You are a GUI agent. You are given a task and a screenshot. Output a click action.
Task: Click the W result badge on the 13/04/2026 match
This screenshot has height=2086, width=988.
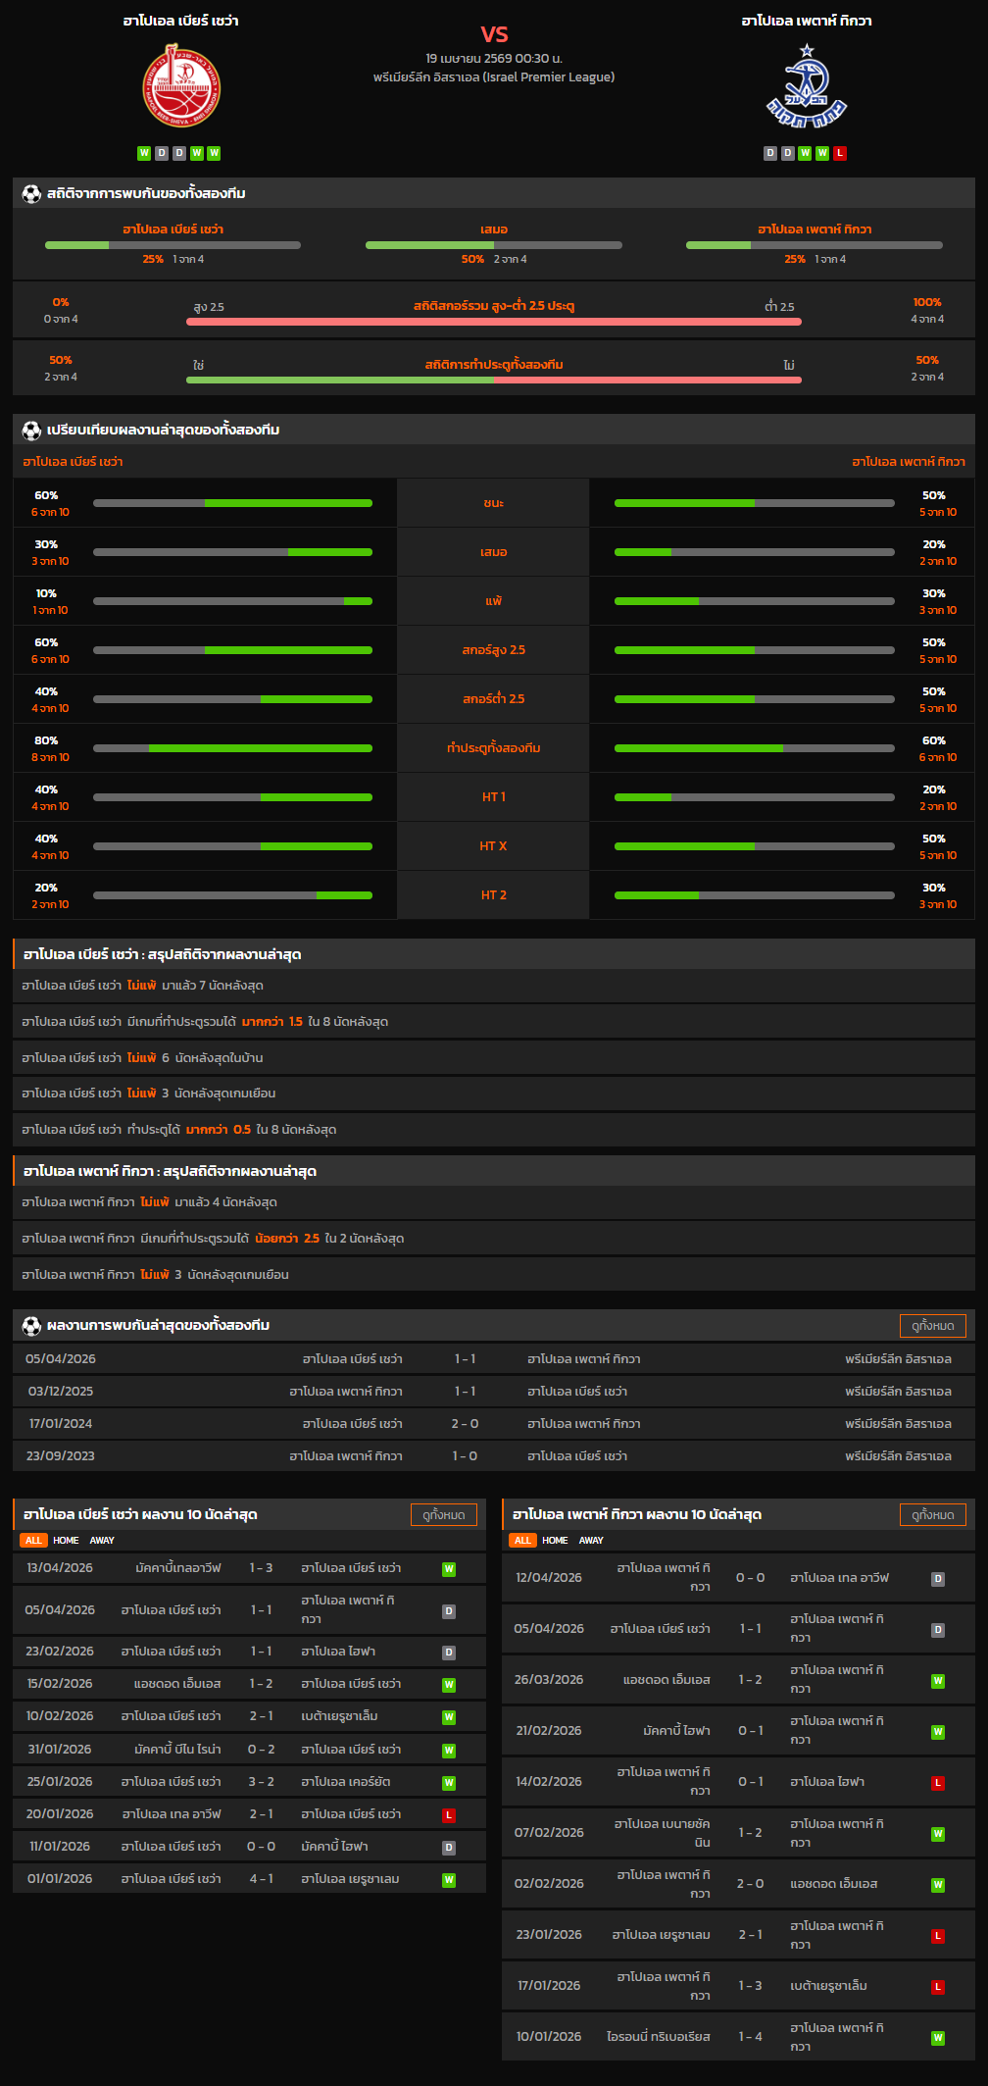tap(449, 1569)
